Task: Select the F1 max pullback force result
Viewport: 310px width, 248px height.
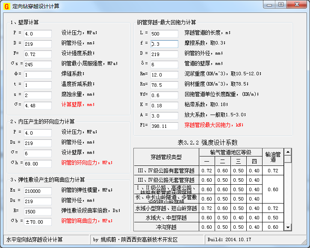Action: tap(164, 126)
